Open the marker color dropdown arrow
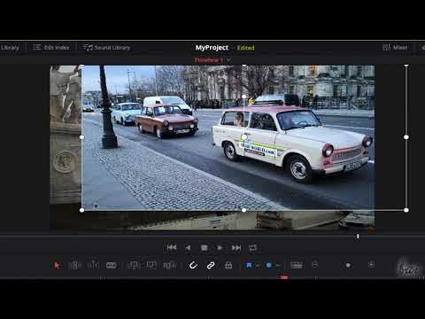The image size is (425, 319). (278, 266)
